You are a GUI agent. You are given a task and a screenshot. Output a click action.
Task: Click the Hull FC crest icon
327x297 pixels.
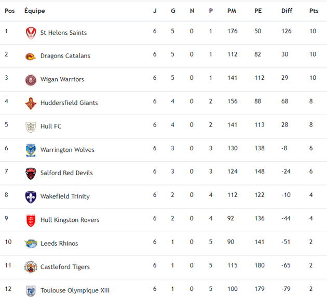(x=31, y=126)
